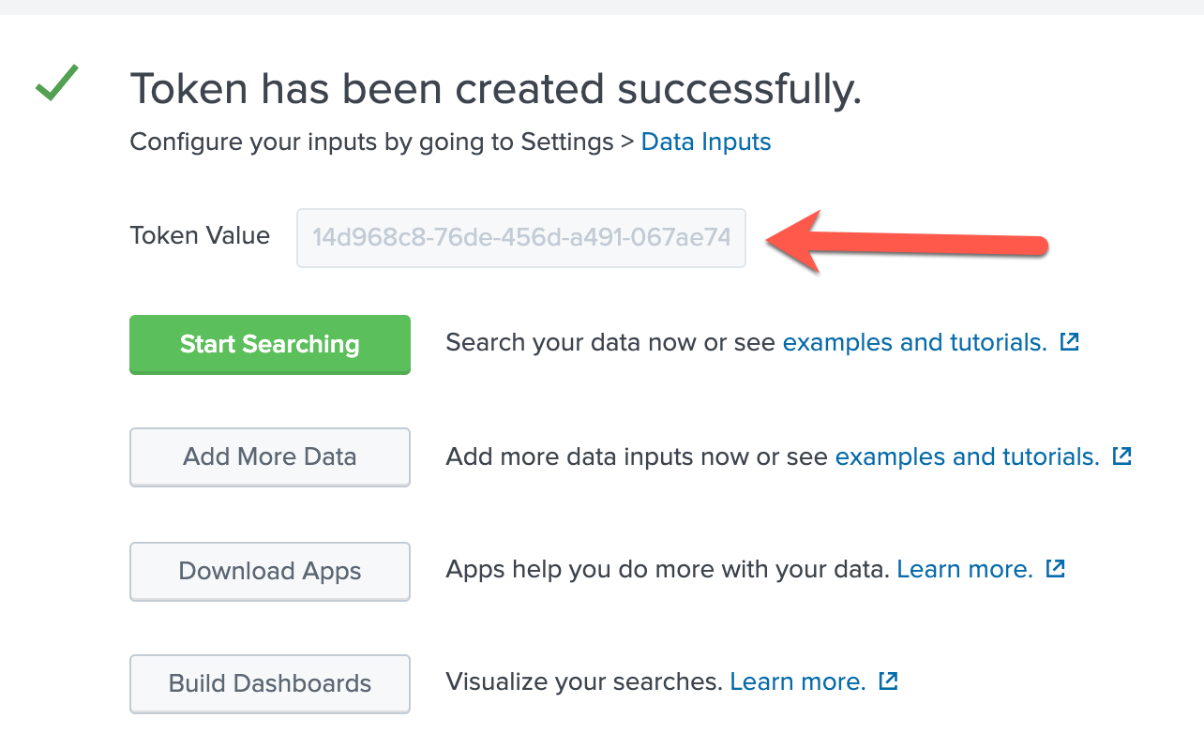This screenshot has width=1204, height=748.
Task: Click the 'Token has been created successfully' heading
Action: [x=495, y=89]
